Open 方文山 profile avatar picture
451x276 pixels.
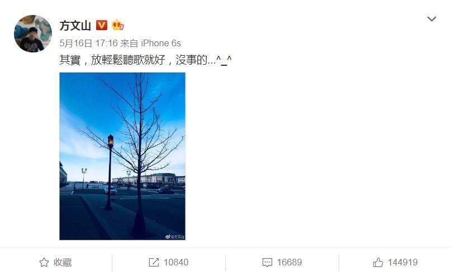pyautogui.click(x=33, y=33)
